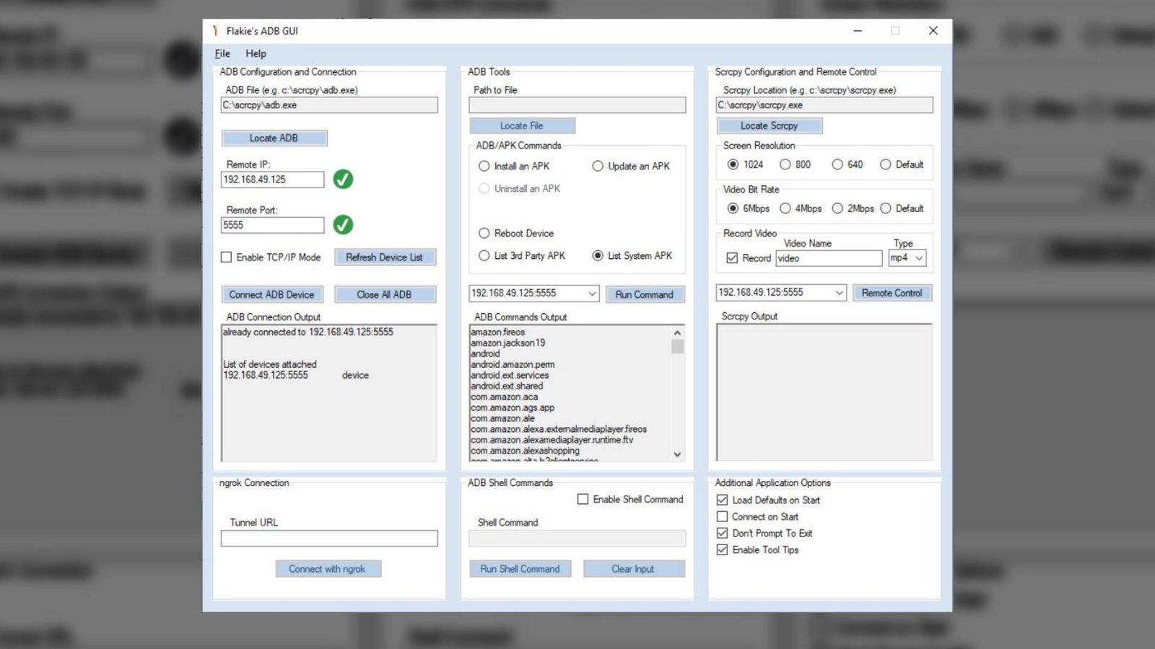Start Remote Control via scrcpy
Viewport: 1155px width, 649px height.
click(x=892, y=292)
